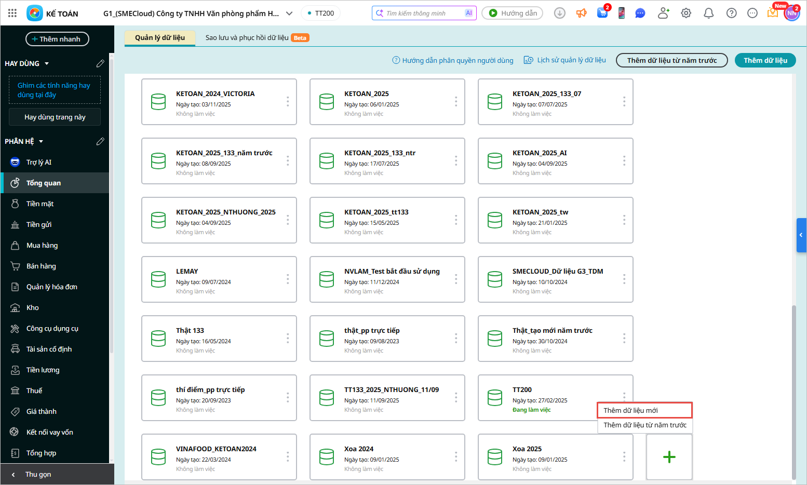
Task: Select Thêm dữ liệu mới menu option
Action: pos(644,410)
